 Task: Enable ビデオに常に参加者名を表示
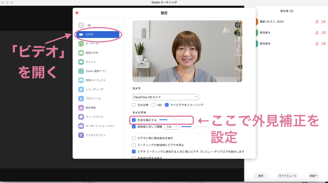click(x=134, y=138)
